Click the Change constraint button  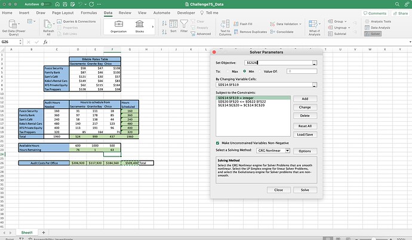pyautogui.click(x=305, y=107)
